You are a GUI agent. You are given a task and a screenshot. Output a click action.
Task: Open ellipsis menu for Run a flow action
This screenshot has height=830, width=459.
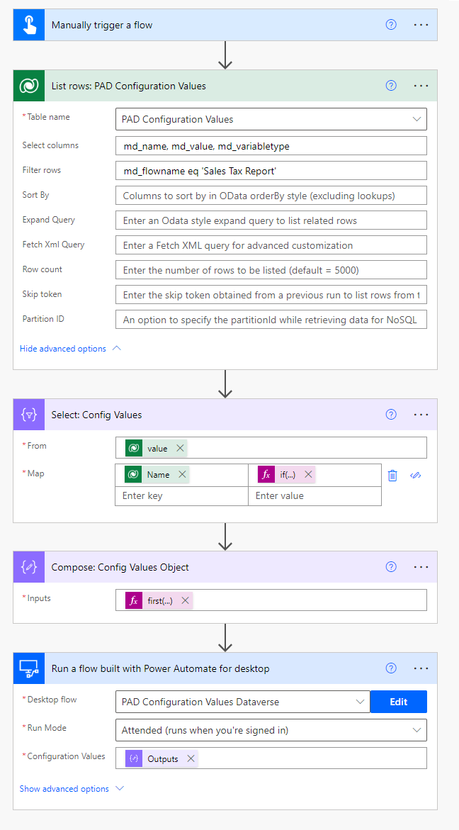421,668
